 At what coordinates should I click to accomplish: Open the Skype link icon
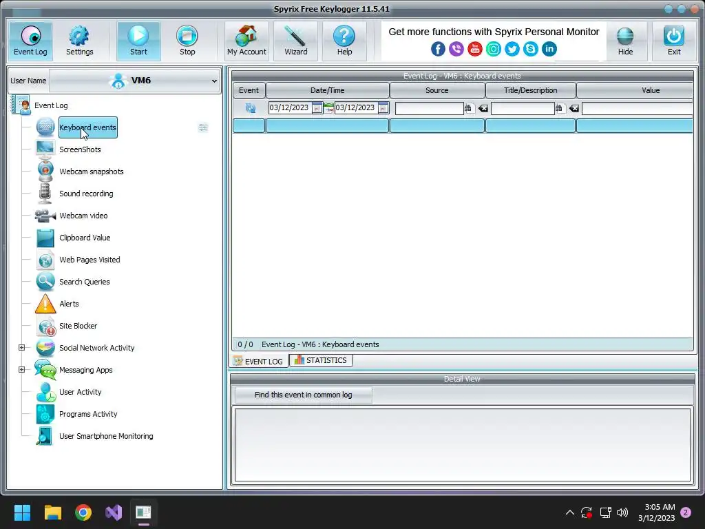(x=531, y=49)
